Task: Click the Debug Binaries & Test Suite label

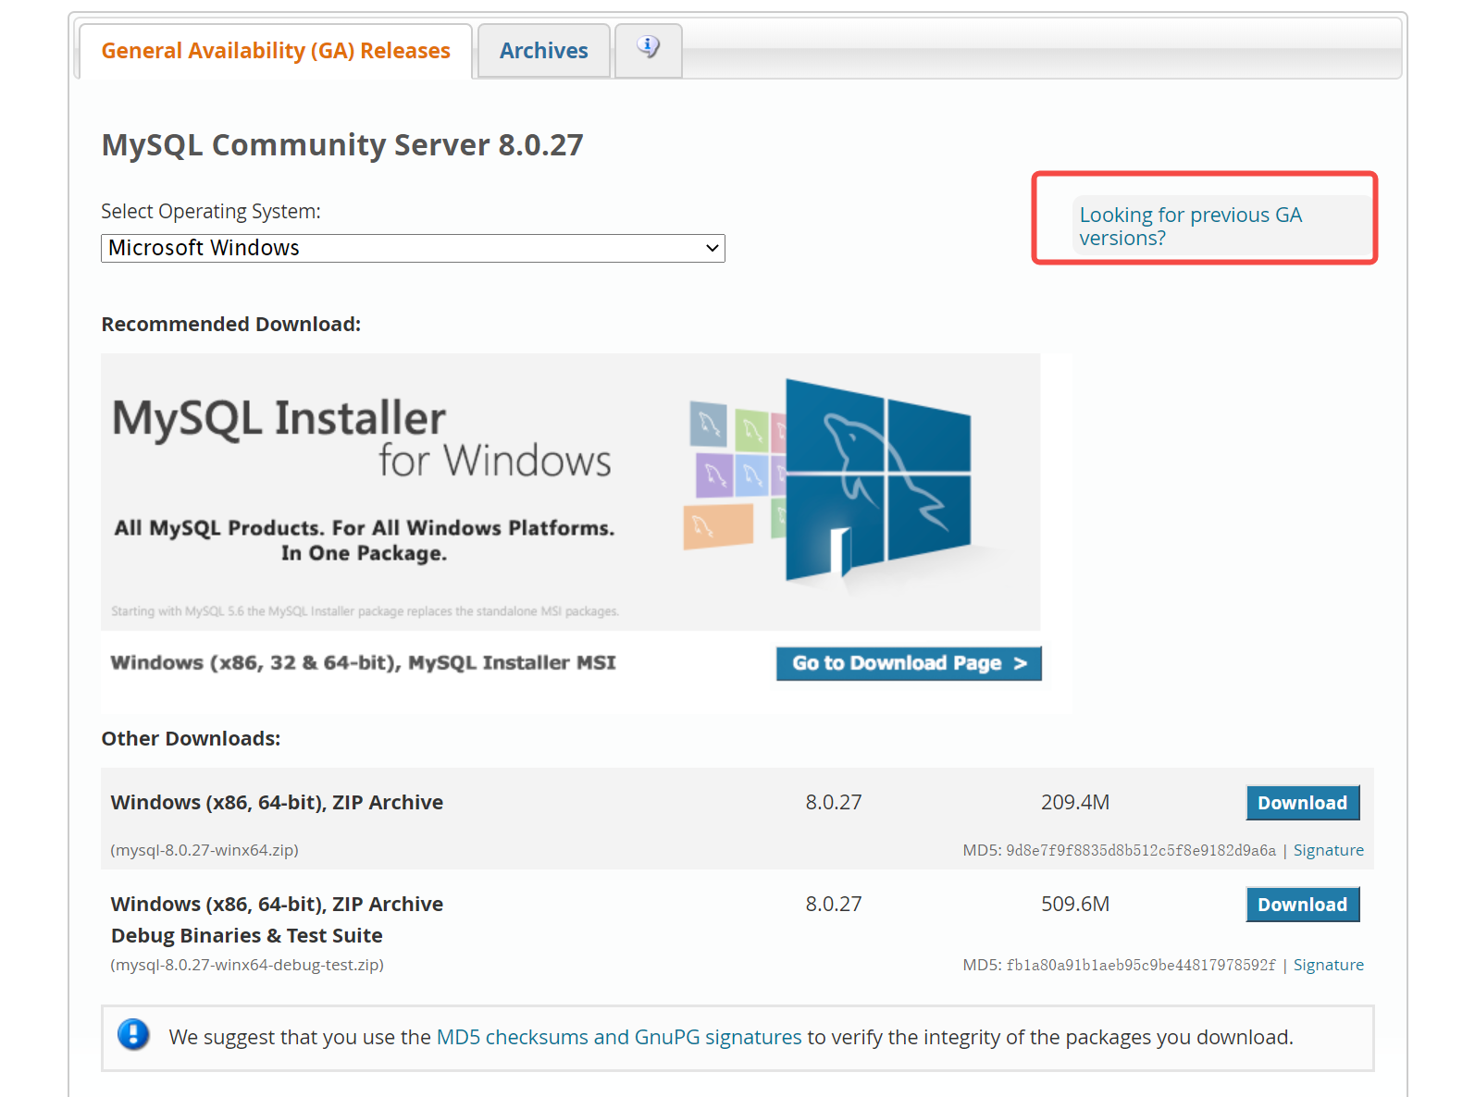Action: tap(247, 935)
